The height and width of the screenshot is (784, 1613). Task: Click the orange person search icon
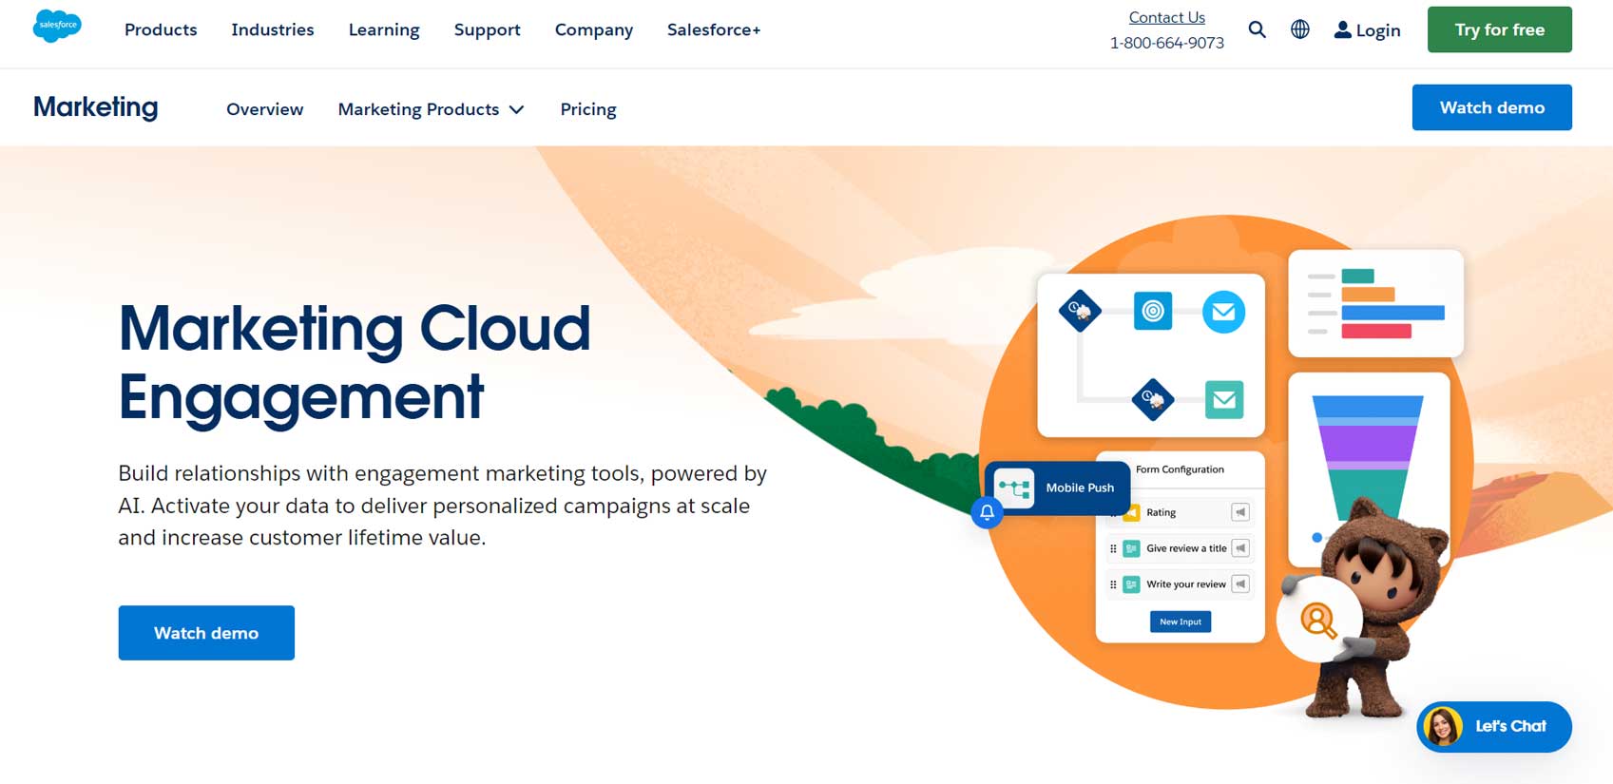pos(1318,621)
